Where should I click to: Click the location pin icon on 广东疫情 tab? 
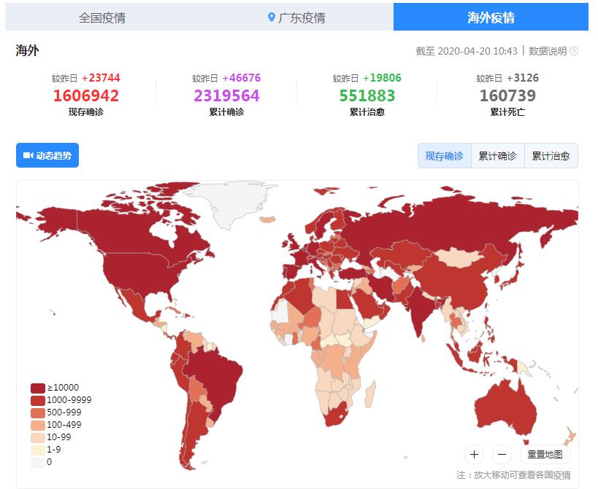(x=271, y=17)
